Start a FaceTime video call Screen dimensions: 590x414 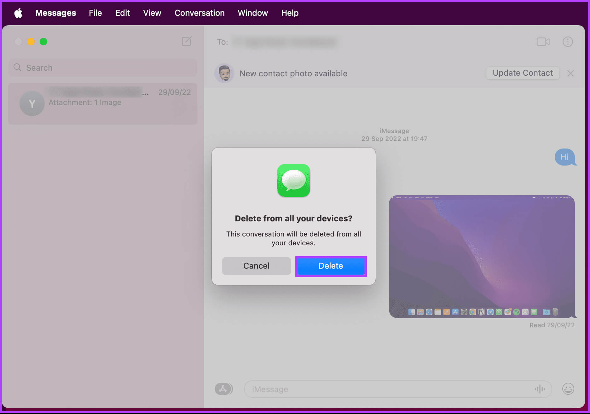pyautogui.click(x=543, y=42)
